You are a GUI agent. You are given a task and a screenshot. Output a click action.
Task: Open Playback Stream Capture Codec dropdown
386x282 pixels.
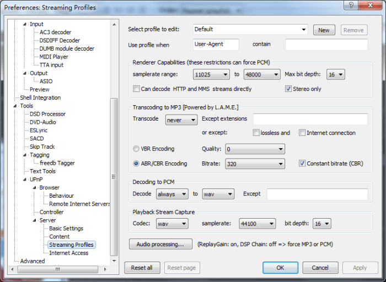tap(172, 224)
